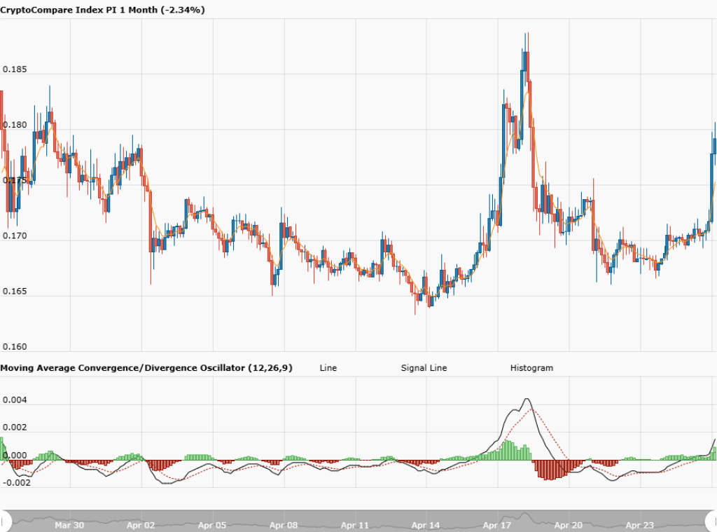Viewport: 717px width, 532px height.
Task: Toggle the Signal Line legend entry
Action: tap(424, 368)
